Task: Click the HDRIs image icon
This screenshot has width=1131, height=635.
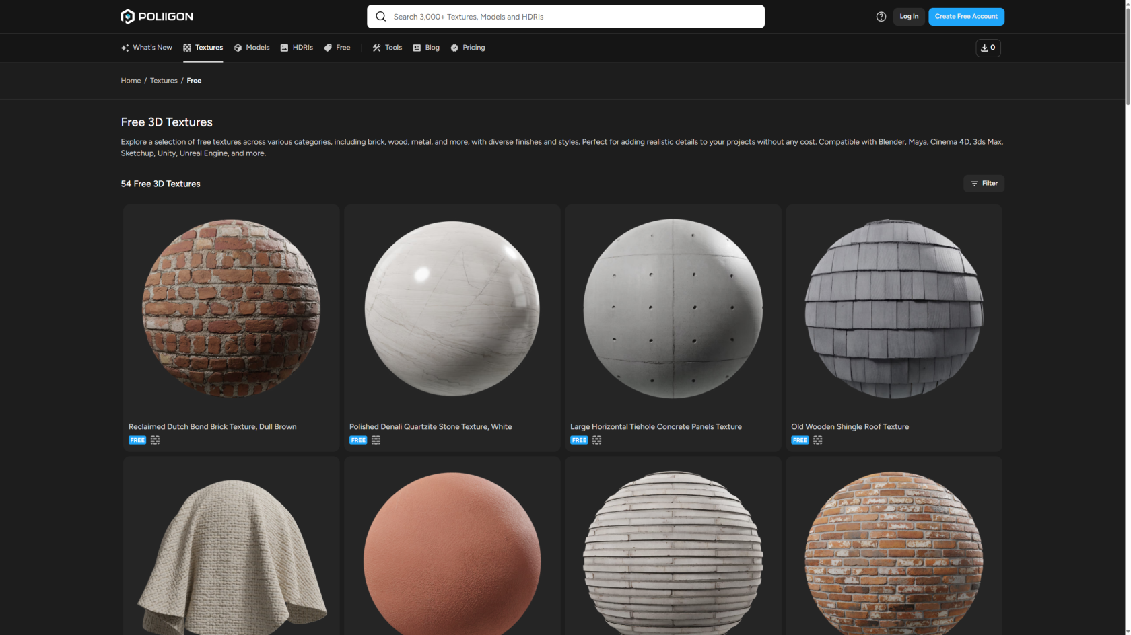Action: point(284,48)
